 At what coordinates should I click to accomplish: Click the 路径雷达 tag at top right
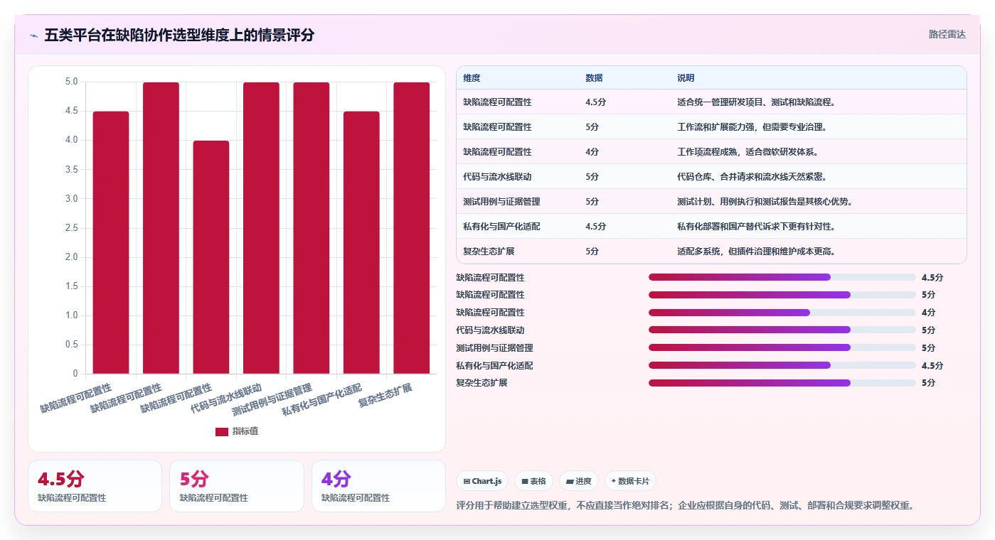tap(947, 34)
